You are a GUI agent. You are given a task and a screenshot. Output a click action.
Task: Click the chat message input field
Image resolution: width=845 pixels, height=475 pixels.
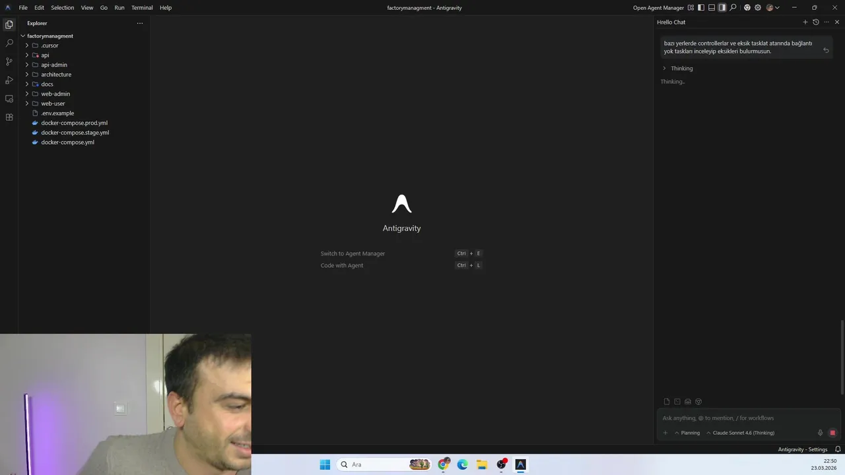point(749,418)
